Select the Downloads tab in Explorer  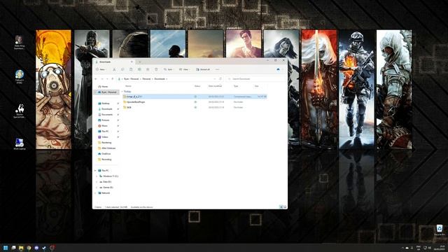113,62
